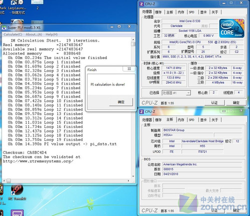Click the Intel Core i3 logo

pos(232,28)
